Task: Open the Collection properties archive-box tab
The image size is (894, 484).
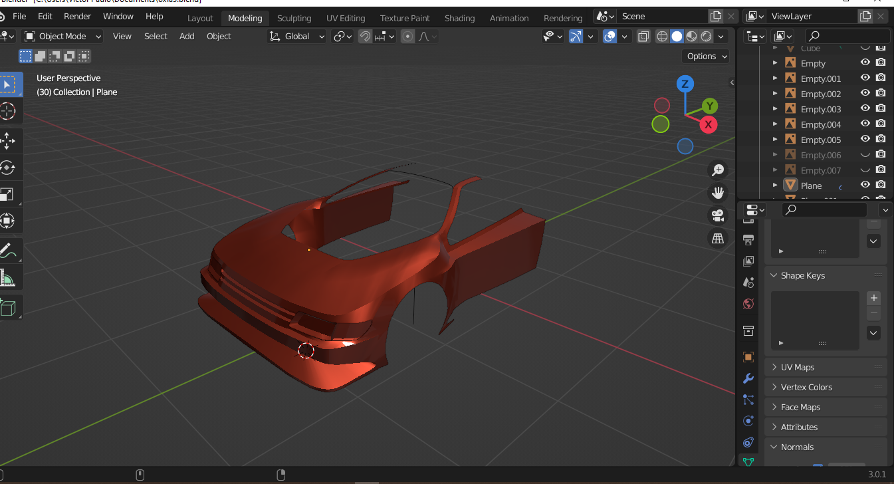Action: (748, 330)
